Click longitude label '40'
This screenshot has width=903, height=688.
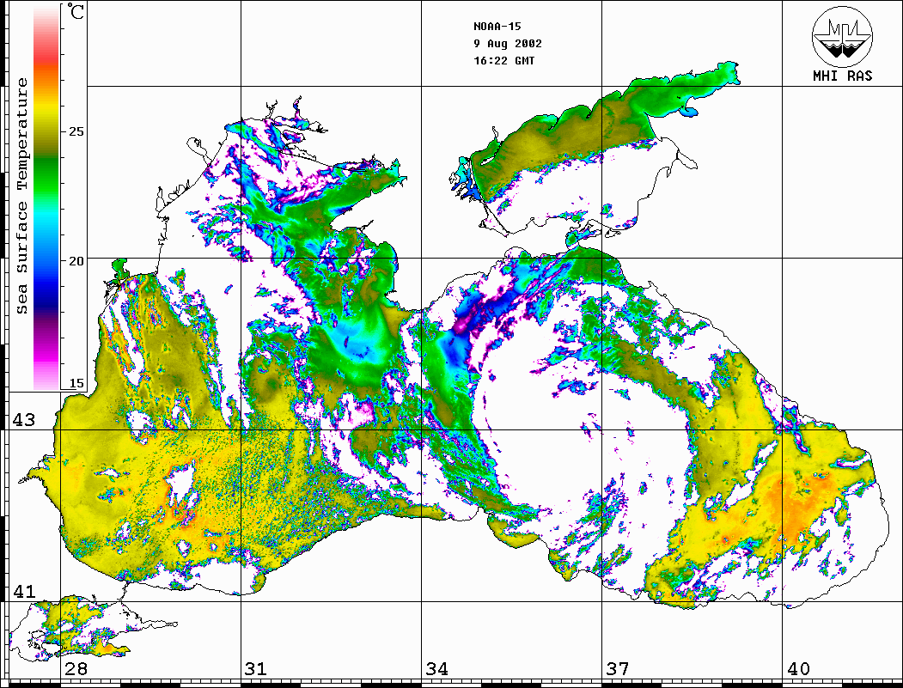point(798,669)
